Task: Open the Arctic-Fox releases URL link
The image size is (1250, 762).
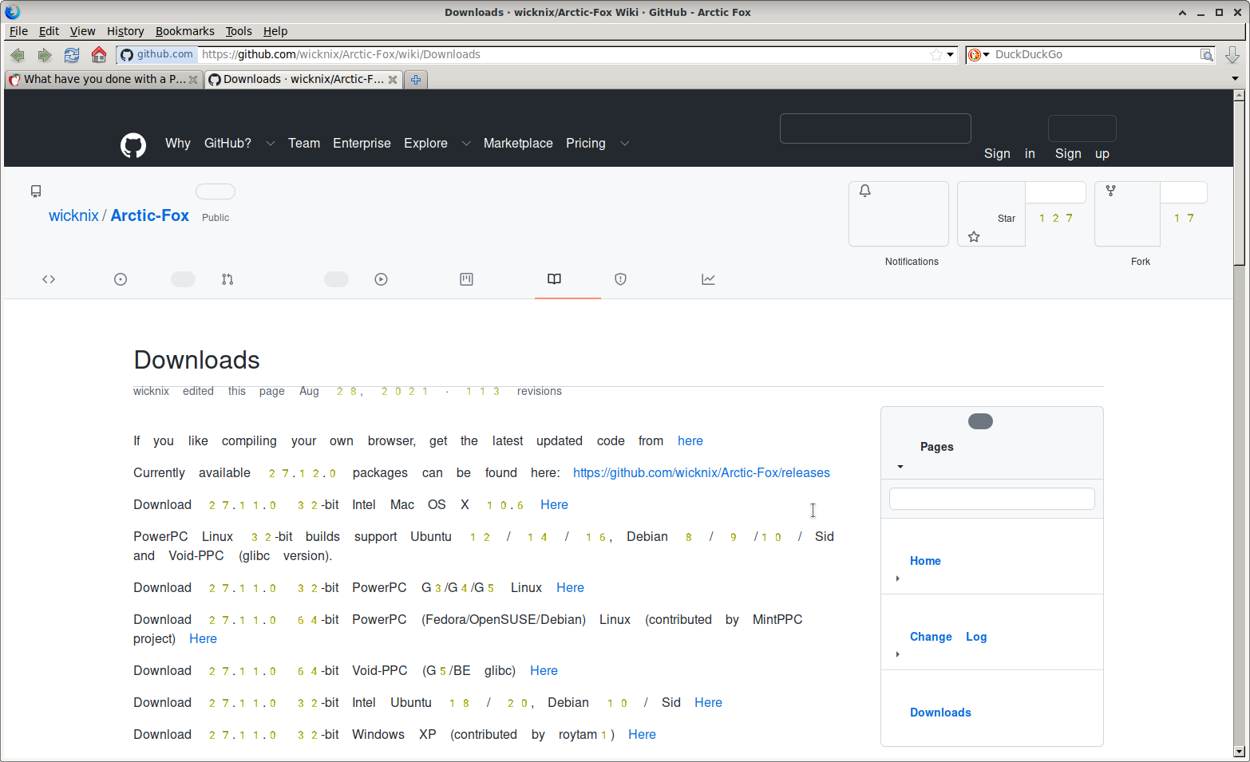Action: [702, 473]
